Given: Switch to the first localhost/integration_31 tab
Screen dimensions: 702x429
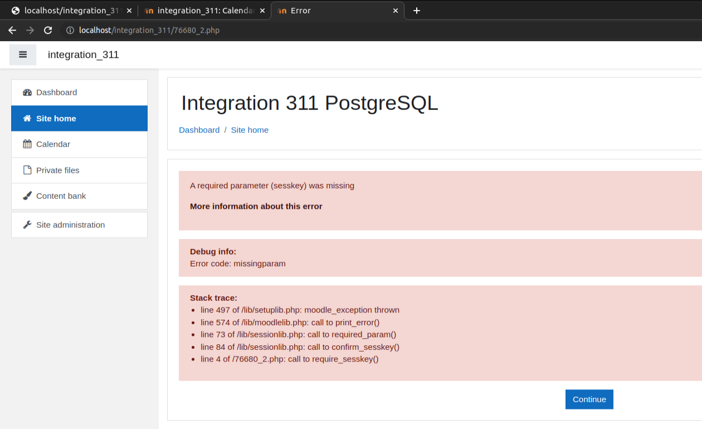Looking at the screenshot, I should point(71,11).
